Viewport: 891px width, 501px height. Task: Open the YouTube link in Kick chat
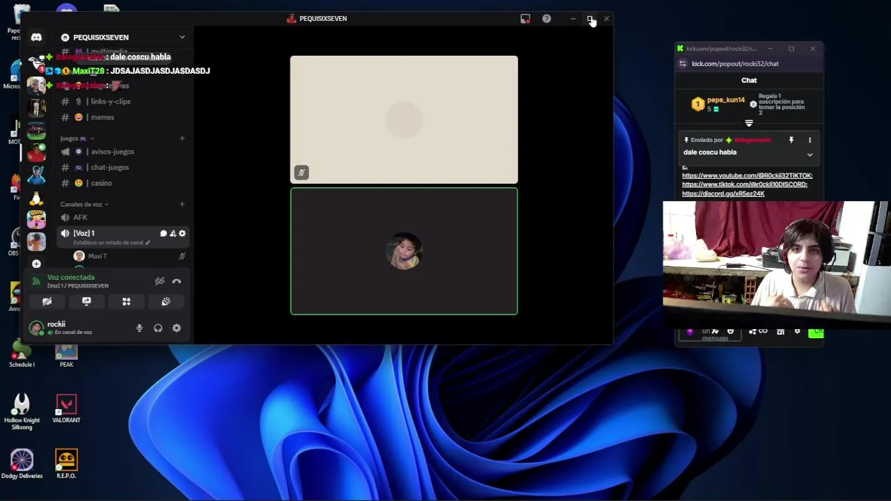pos(747,175)
